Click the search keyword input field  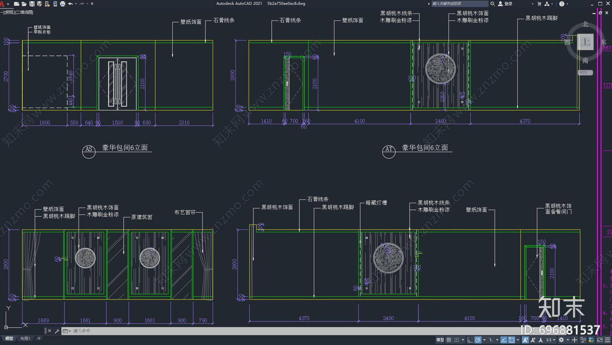(x=460, y=3)
